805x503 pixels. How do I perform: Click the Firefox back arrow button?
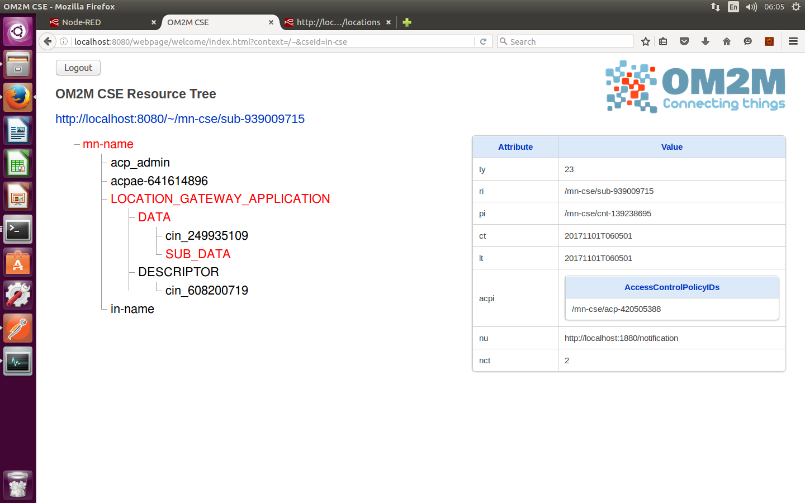click(48, 41)
